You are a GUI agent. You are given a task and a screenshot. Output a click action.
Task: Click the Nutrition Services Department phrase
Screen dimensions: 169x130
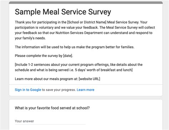(79, 33)
